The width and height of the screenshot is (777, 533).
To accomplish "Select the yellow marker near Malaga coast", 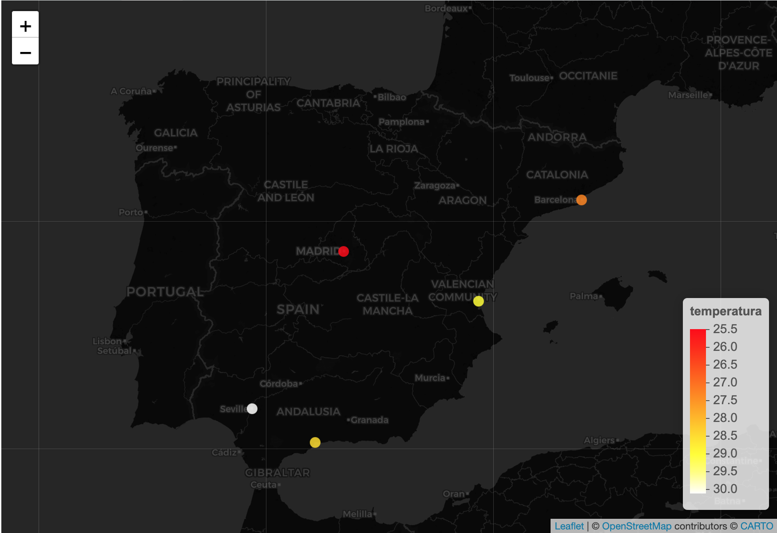I will pyautogui.click(x=314, y=442).
